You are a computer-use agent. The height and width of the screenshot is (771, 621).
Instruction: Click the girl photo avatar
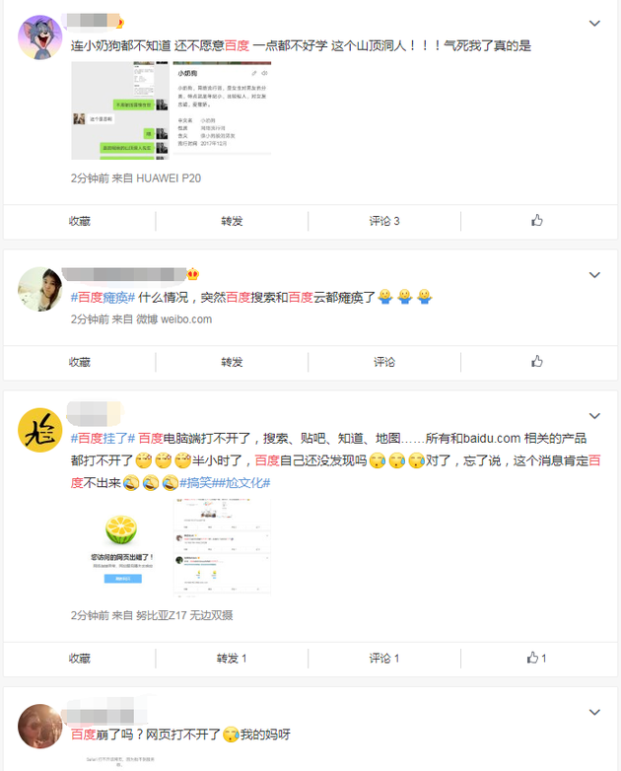39,289
